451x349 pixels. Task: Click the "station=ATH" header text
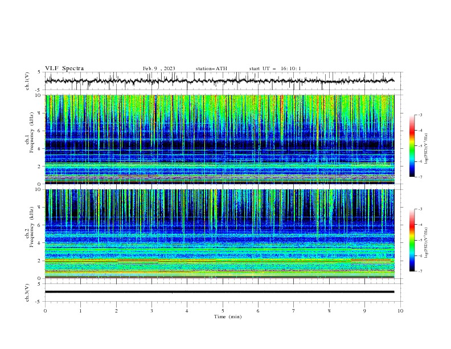point(211,68)
